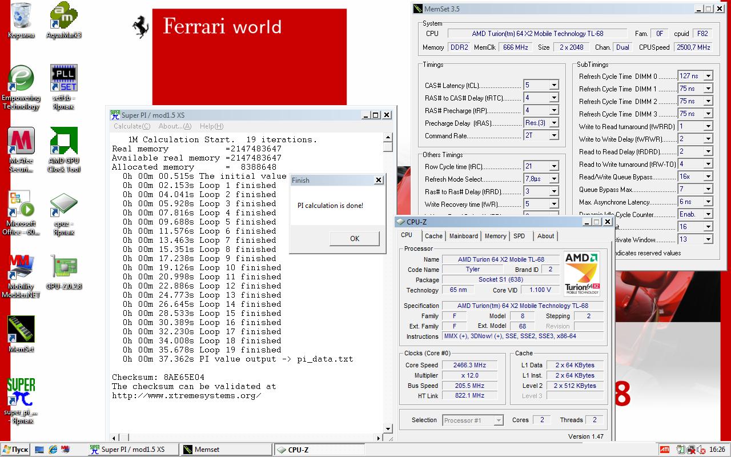Open the Recycle Bin desktop icon
The width and height of the screenshot is (731, 457).
click(21, 20)
